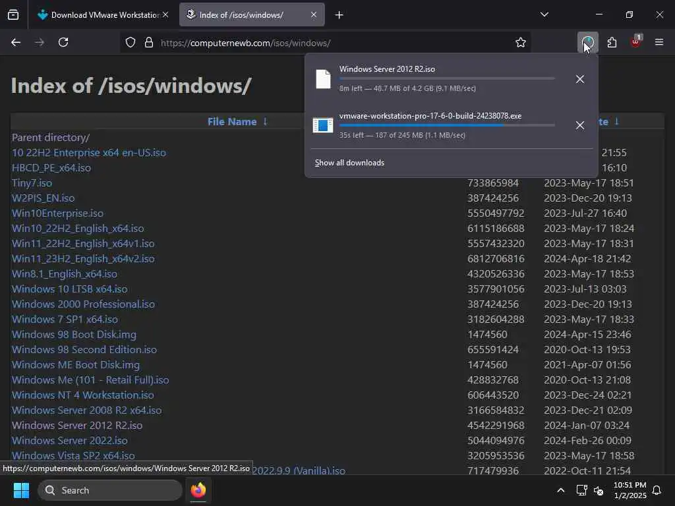Reload the current page
The image size is (675, 506).
63,43
